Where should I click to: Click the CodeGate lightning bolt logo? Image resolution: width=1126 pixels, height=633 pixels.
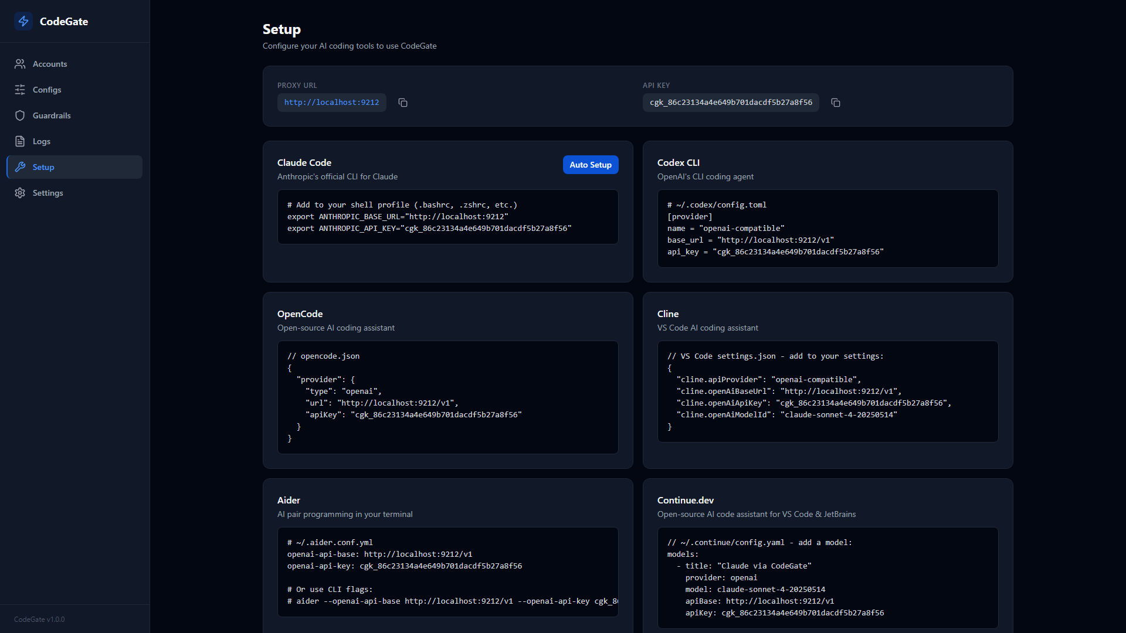pos(23,21)
